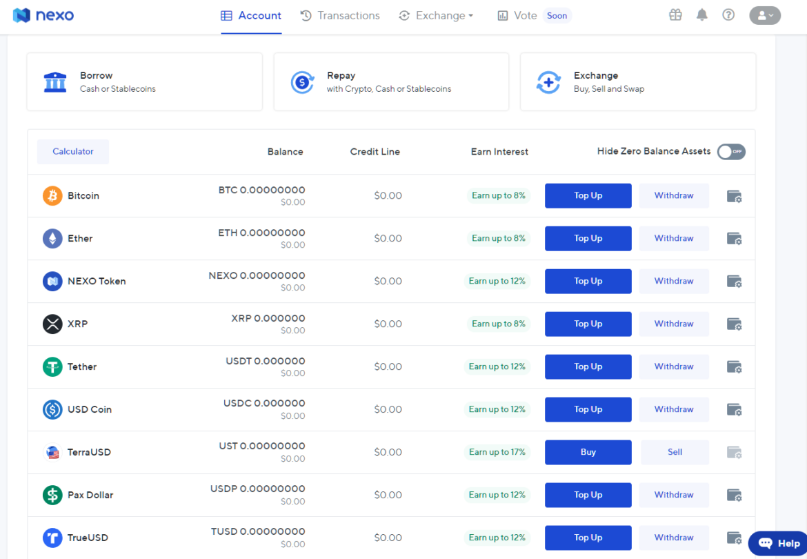Click the wallet icon on the Bitcoin row
The height and width of the screenshot is (559, 807).
coord(734,195)
